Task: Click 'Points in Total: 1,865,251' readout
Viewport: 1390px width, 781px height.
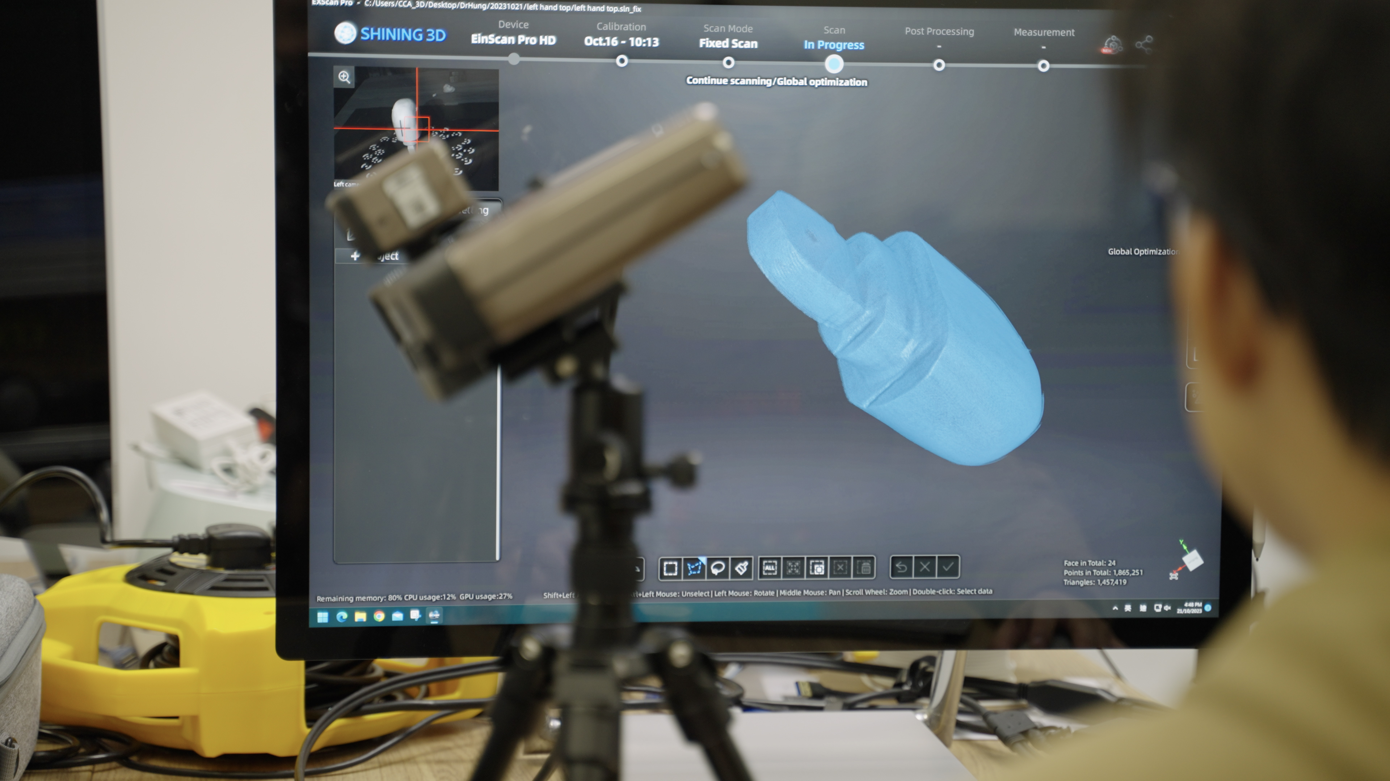Action: [1103, 573]
